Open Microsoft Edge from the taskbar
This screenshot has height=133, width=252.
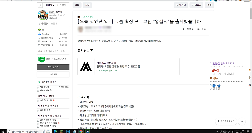tap(55, 131)
